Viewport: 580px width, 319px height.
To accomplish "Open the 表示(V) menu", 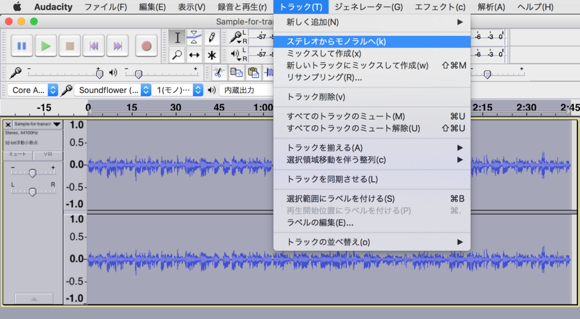I will pos(191,7).
